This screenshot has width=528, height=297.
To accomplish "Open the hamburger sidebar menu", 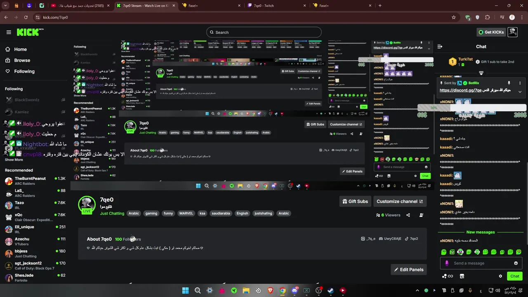I will pos(9,32).
